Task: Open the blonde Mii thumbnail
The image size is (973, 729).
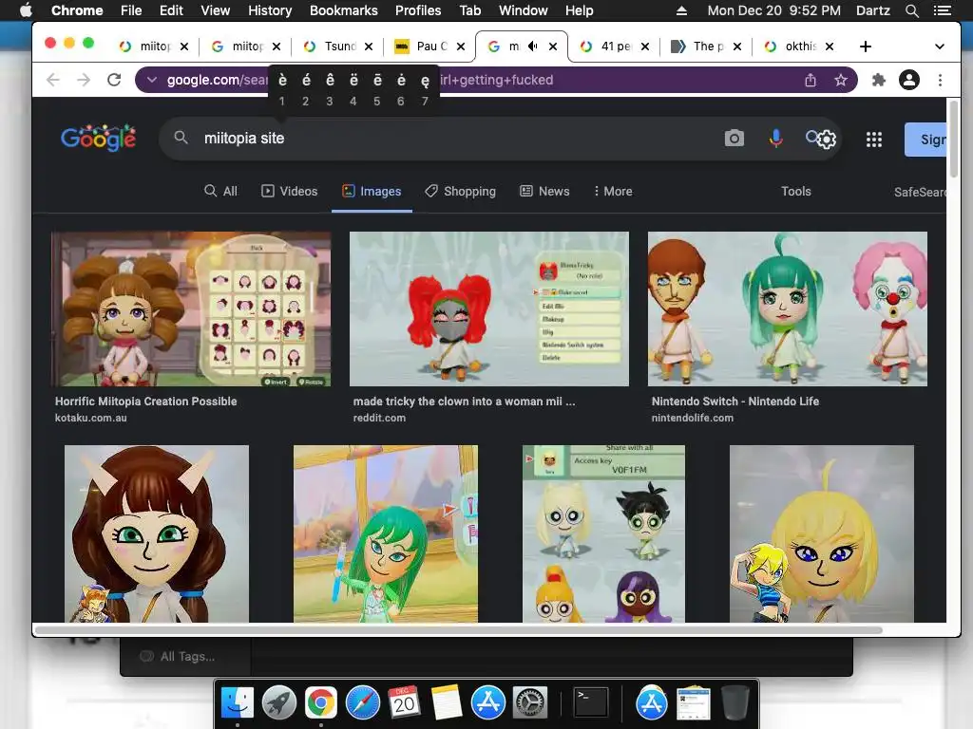Action: (822, 533)
